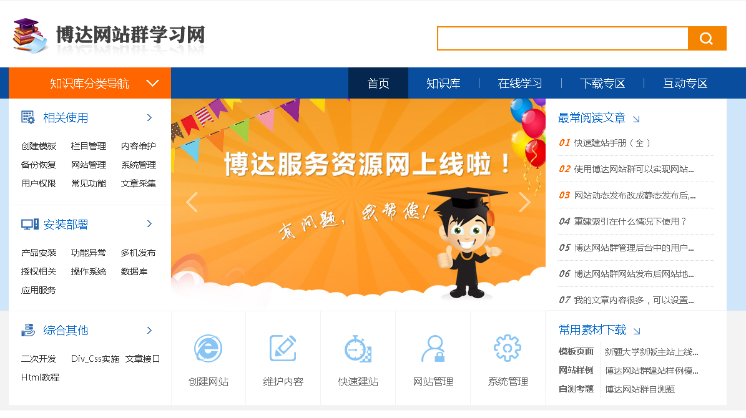Select the 维护内容 edit pencil icon
This screenshot has width=746, height=418.
click(x=283, y=348)
